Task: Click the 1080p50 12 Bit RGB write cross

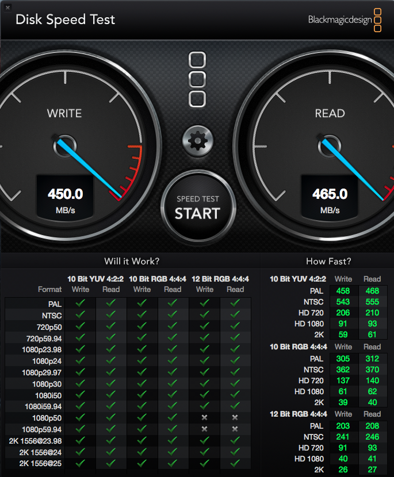Action: tap(204, 418)
